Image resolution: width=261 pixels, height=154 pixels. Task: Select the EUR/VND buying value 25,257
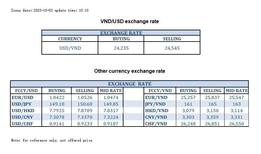coord(188,97)
